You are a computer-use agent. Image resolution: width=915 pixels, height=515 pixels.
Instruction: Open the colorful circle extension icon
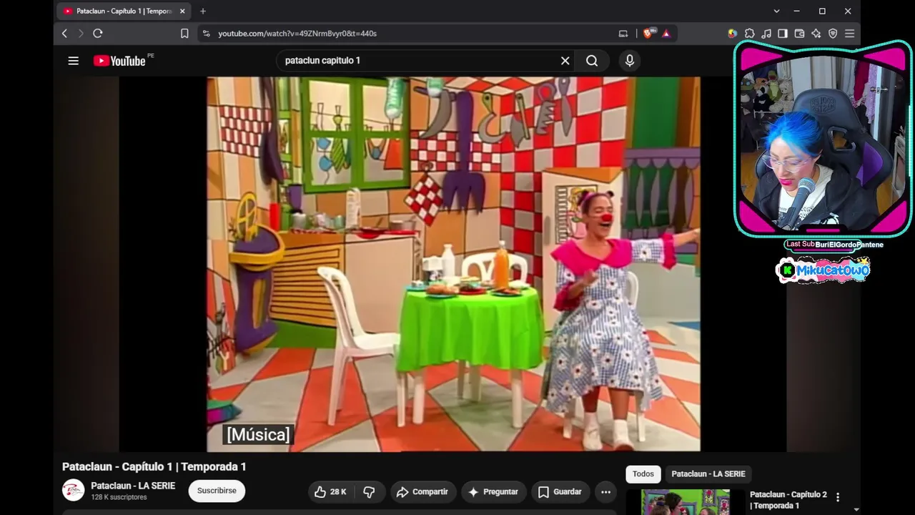[733, 34]
